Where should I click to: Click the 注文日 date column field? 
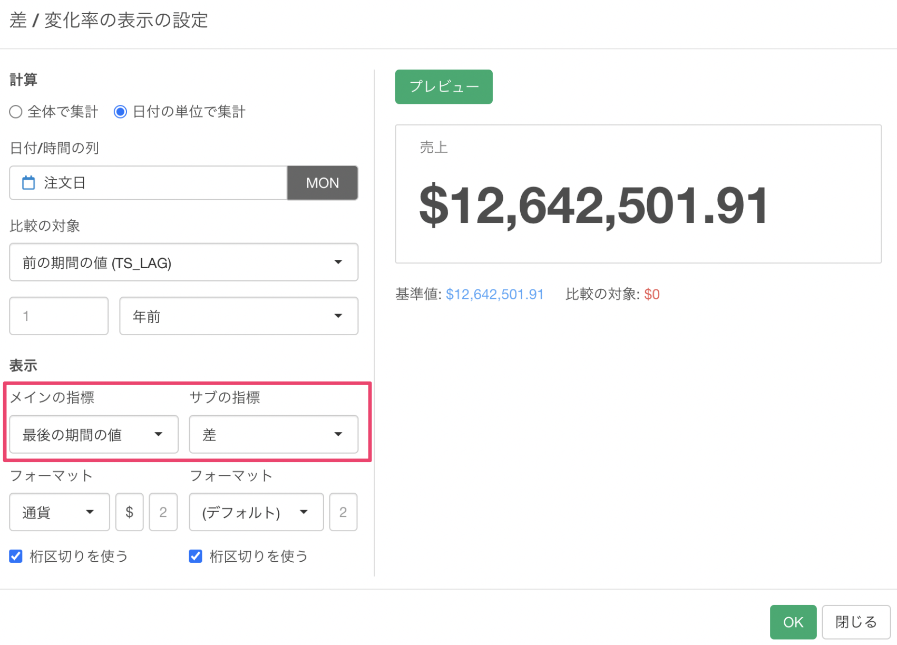[158, 183]
